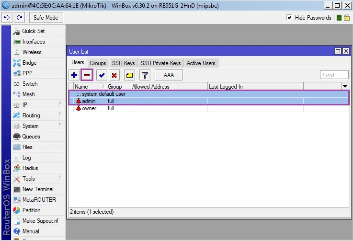Open the Switch menu

[38, 84]
